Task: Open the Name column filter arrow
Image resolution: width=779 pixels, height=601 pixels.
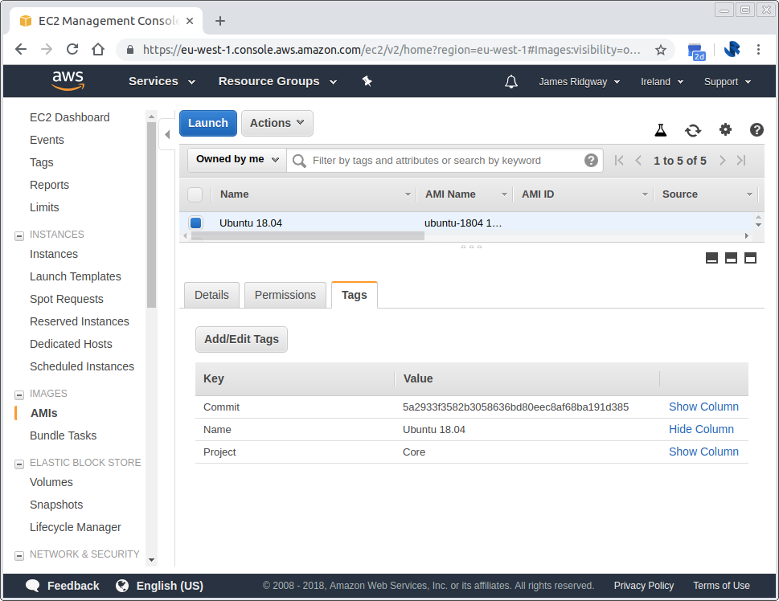Action: [408, 194]
